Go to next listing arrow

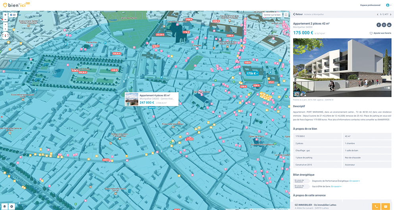[391, 14]
